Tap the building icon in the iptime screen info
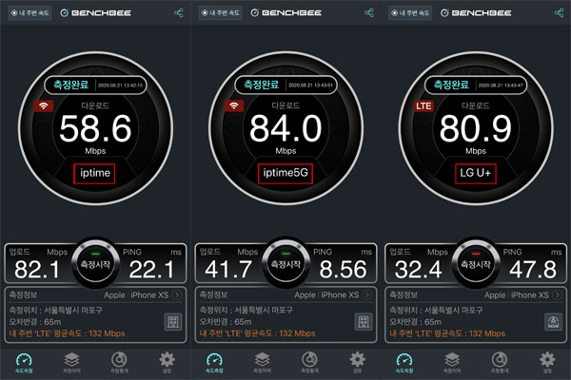The image size is (571, 380). 173,321
